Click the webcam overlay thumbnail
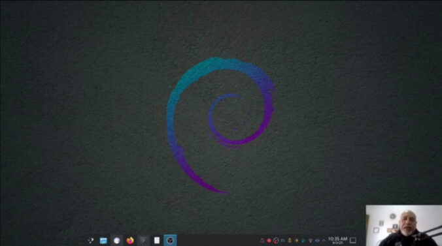442x246 pixels. coord(403,226)
